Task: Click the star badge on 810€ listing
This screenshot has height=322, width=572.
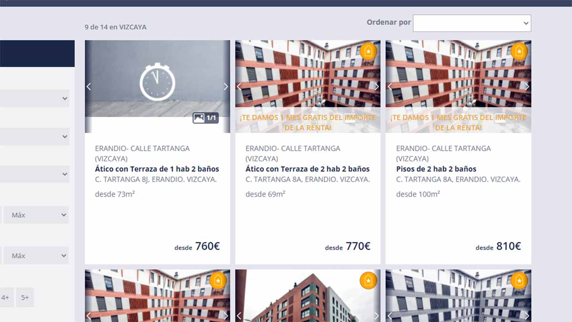Action: [x=519, y=51]
